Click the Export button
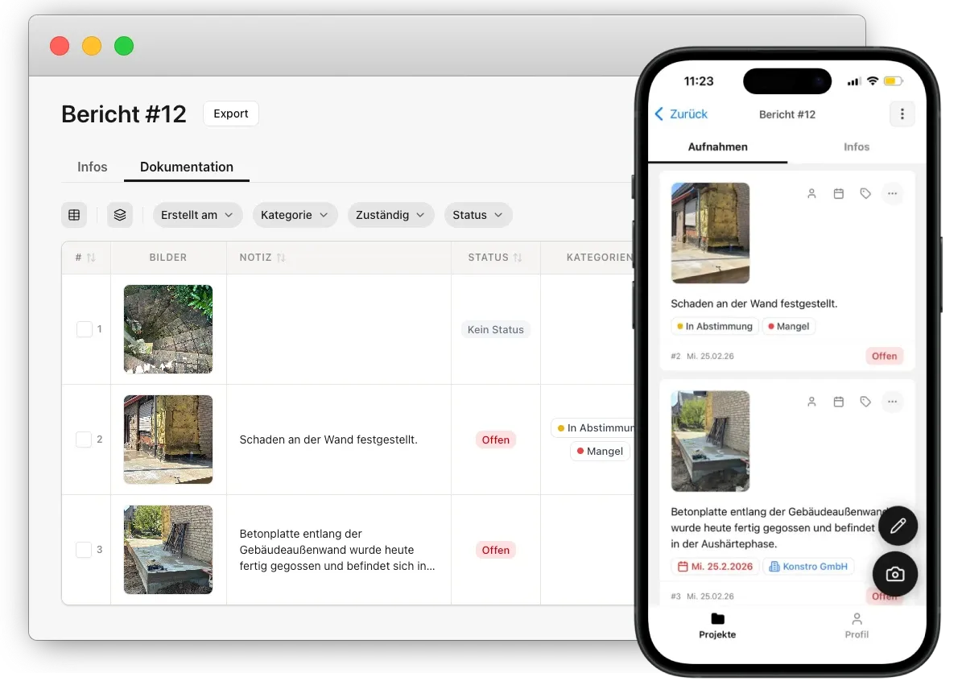 click(231, 114)
